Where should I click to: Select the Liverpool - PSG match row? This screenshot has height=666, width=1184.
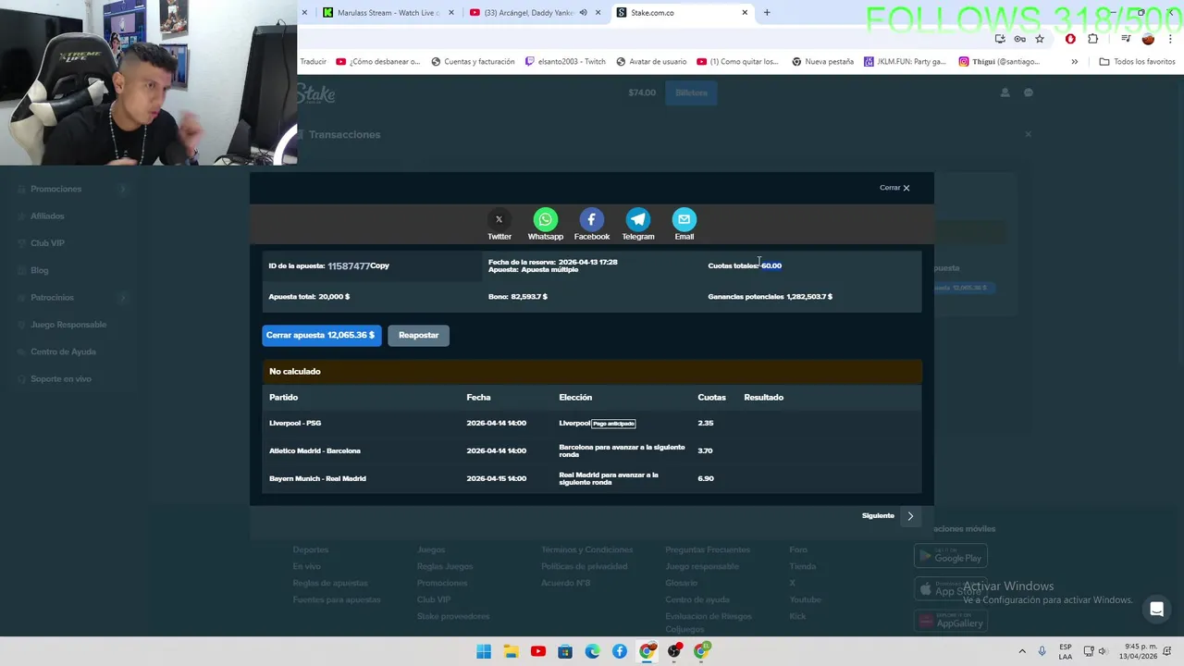tap(592, 423)
